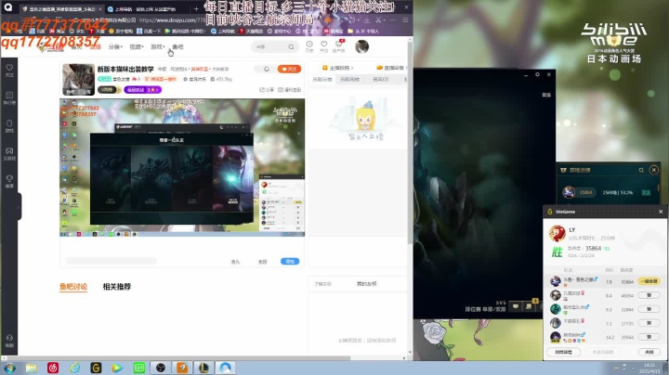Click the green link in champion mastery panel
Screen dimensions: 669x375
pos(646,193)
